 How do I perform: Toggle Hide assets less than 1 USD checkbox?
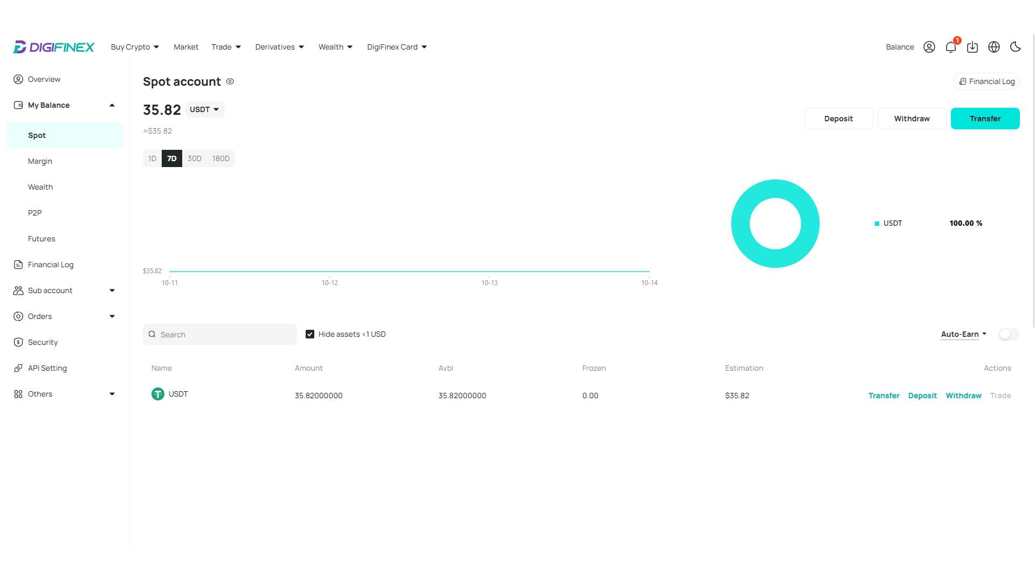(309, 334)
